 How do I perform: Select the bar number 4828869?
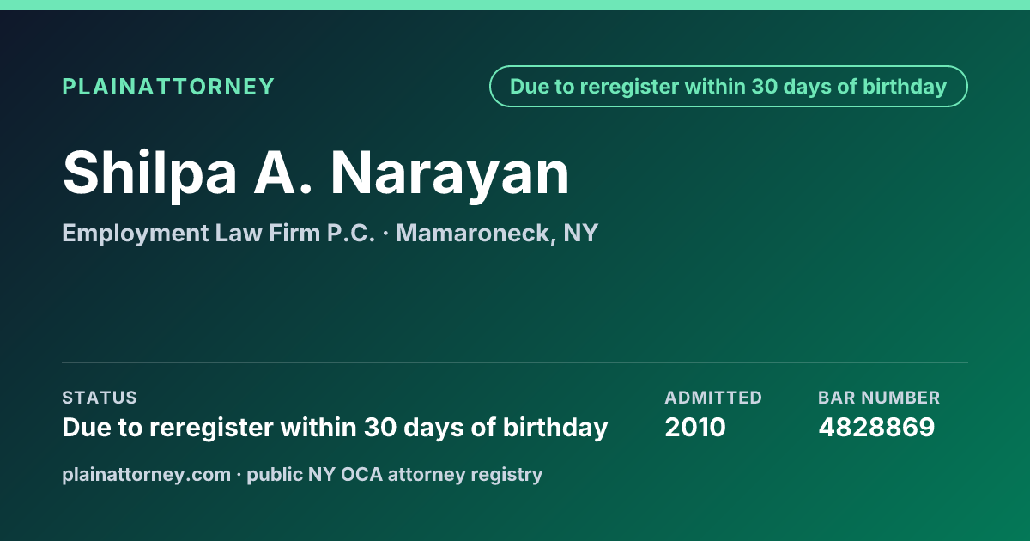(x=876, y=428)
